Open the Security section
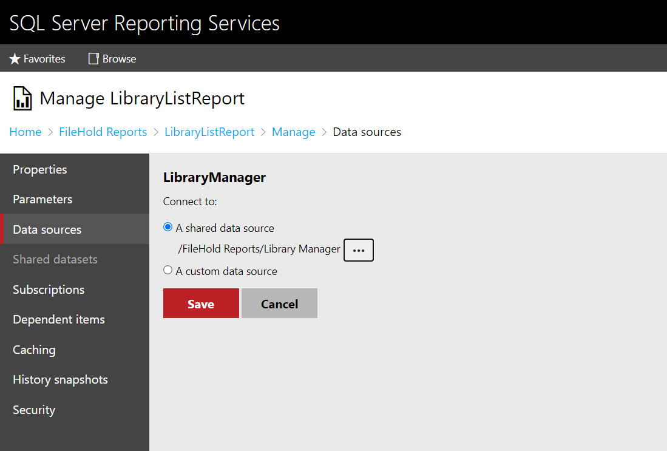This screenshot has height=451, width=667. [33, 410]
